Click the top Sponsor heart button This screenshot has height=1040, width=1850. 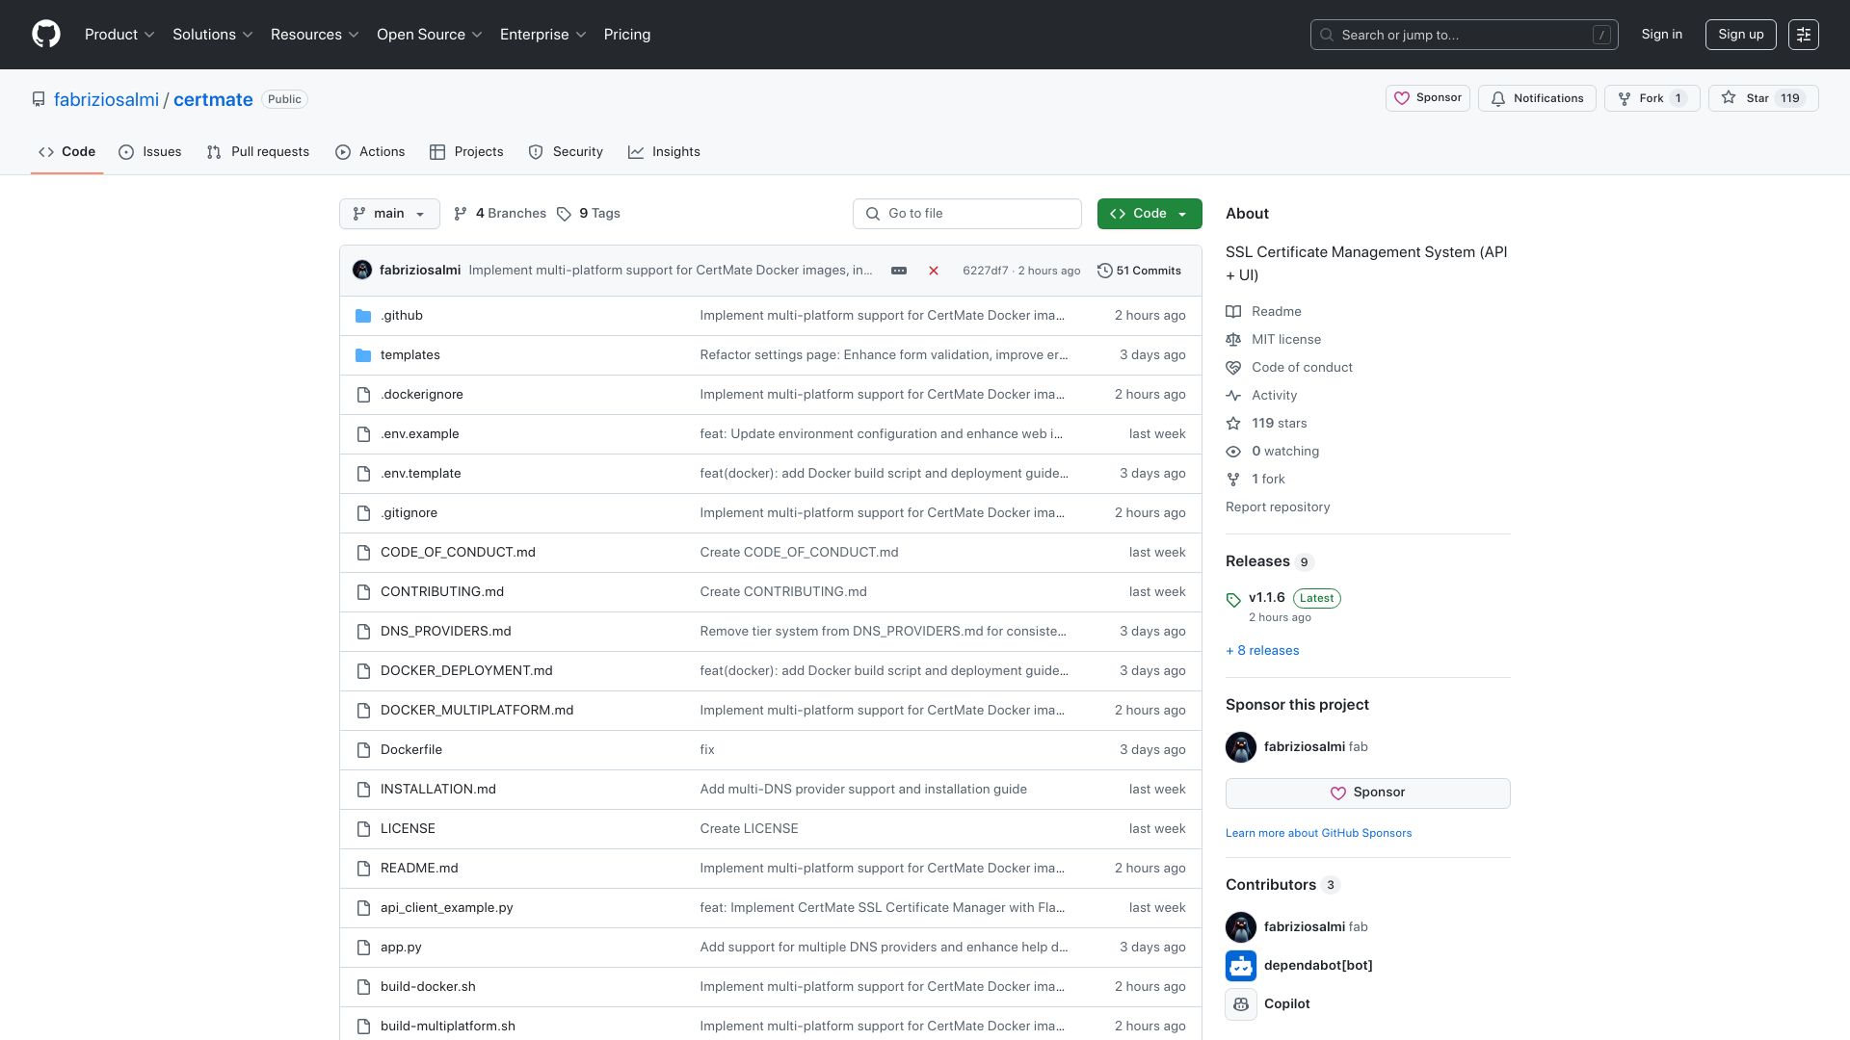(1427, 98)
